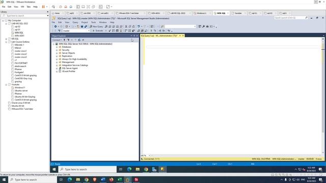Click the host Windows Start button
This screenshot has width=326, height=183.
4,179
